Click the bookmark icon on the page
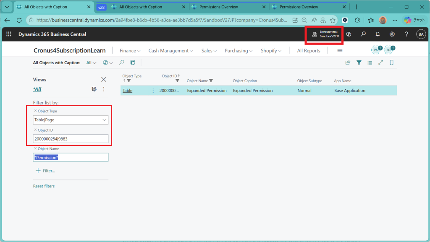The width and height of the screenshot is (430, 242). (392, 63)
